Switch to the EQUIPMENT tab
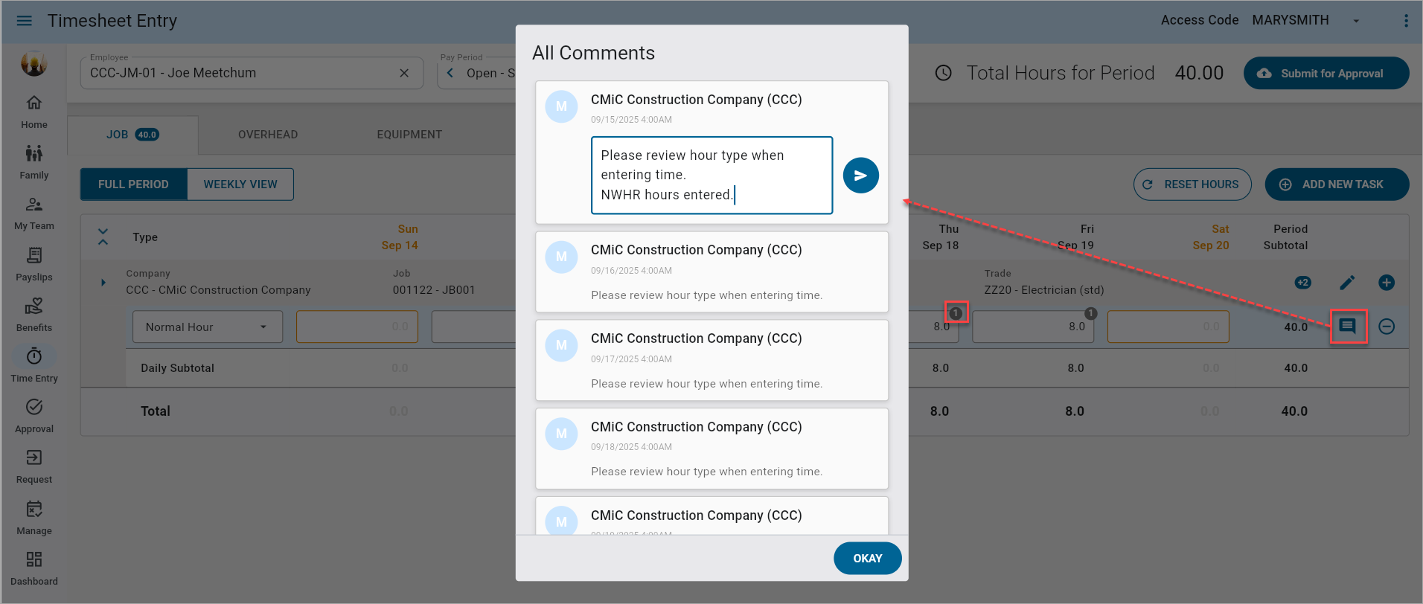This screenshot has height=604, width=1423. click(409, 135)
